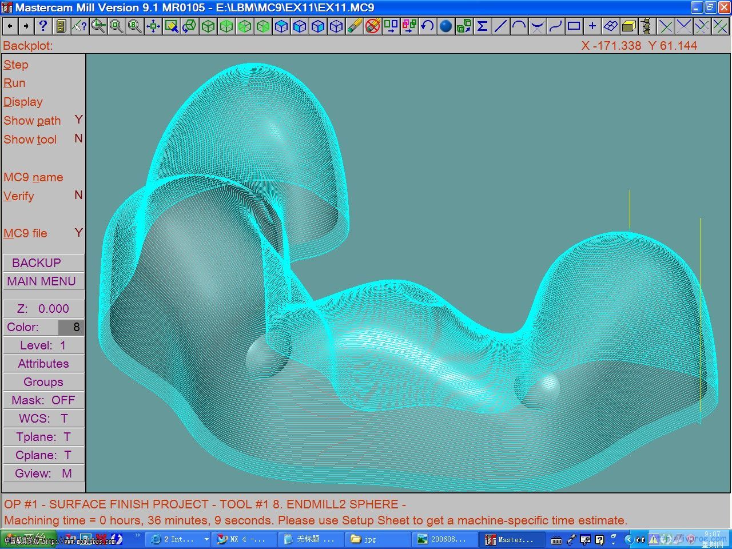Toggle shading with the blue sphere icon
This screenshot has height=549, width=732.
click(445, 26)
